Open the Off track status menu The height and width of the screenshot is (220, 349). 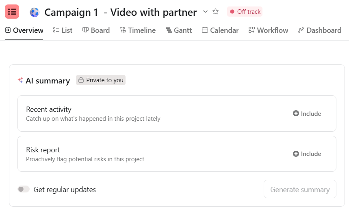click(x=245, y=12)
